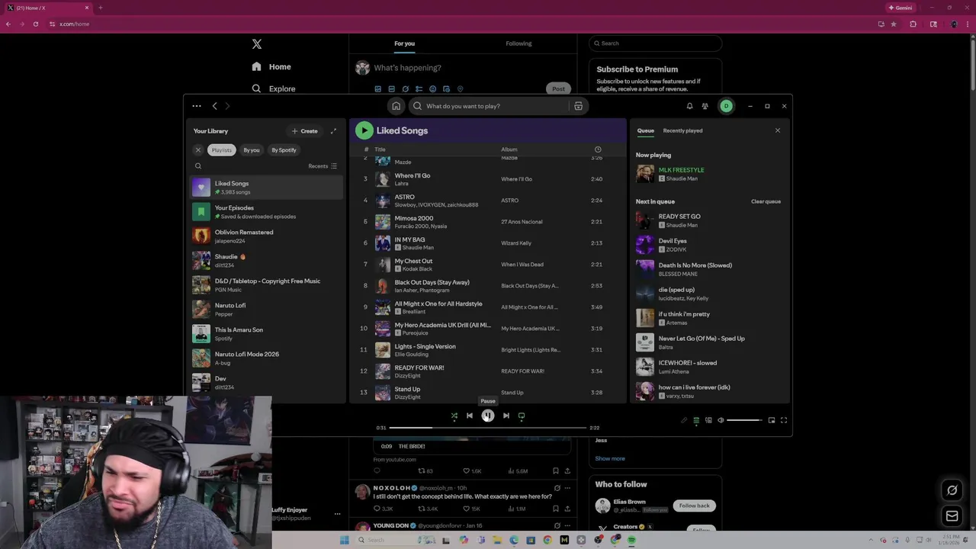Click the Create button in Your Library
976x549 pixels.
coord(305,131)
